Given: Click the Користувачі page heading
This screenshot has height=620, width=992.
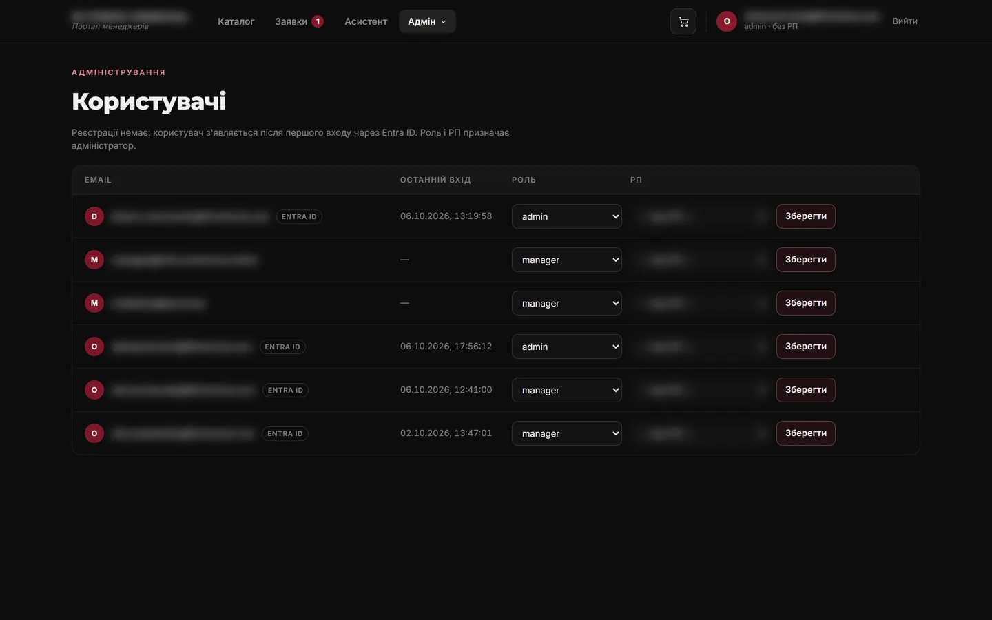Looking at the screenshot, I should (x=149, y=101).
